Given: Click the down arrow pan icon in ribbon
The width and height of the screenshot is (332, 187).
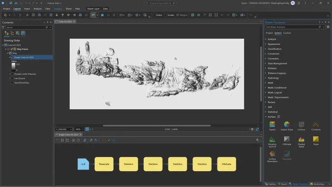Looking at the screenshot, I should (57, 15).
